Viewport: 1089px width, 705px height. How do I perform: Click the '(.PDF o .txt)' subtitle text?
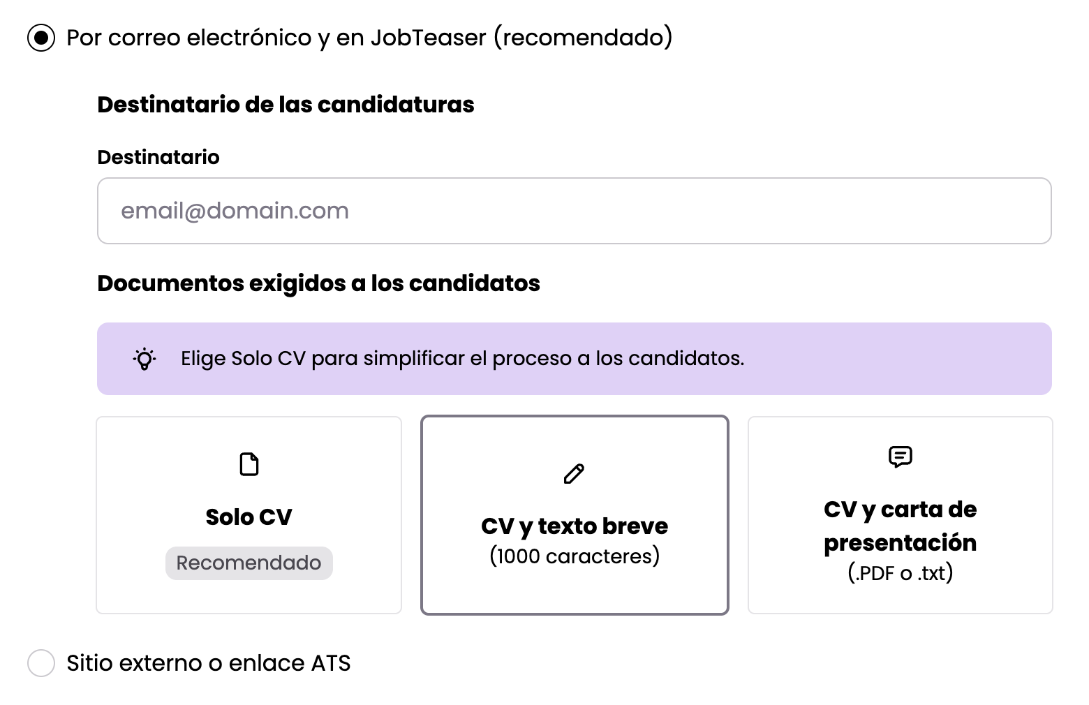pos(901,573)
